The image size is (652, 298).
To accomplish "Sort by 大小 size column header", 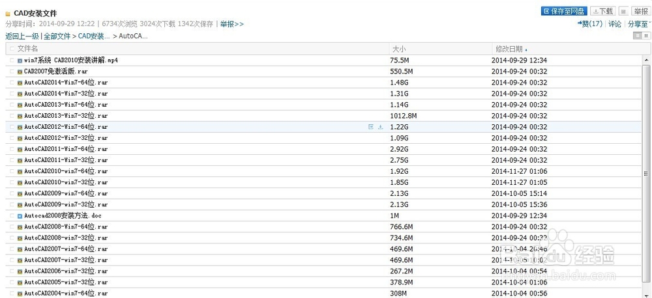I will point(398,49).
